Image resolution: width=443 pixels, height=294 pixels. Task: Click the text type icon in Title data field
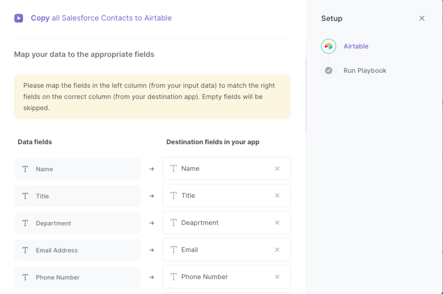coord(25,196)
